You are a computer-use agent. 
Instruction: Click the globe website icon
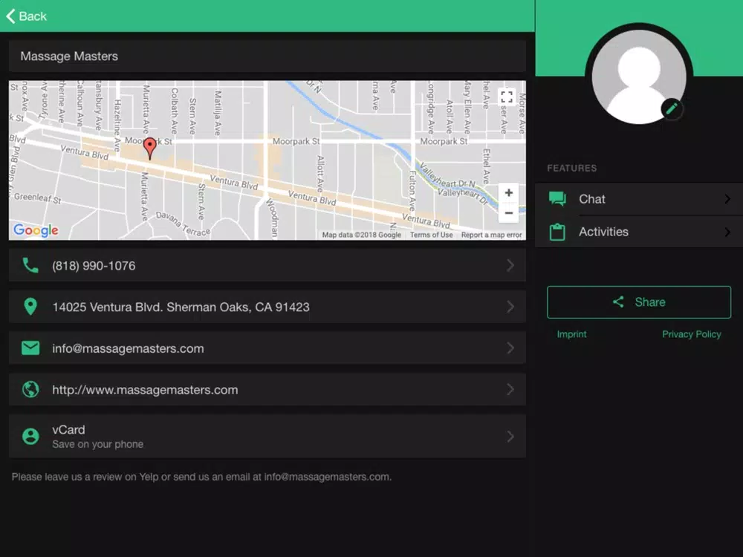tap(30, 389)
